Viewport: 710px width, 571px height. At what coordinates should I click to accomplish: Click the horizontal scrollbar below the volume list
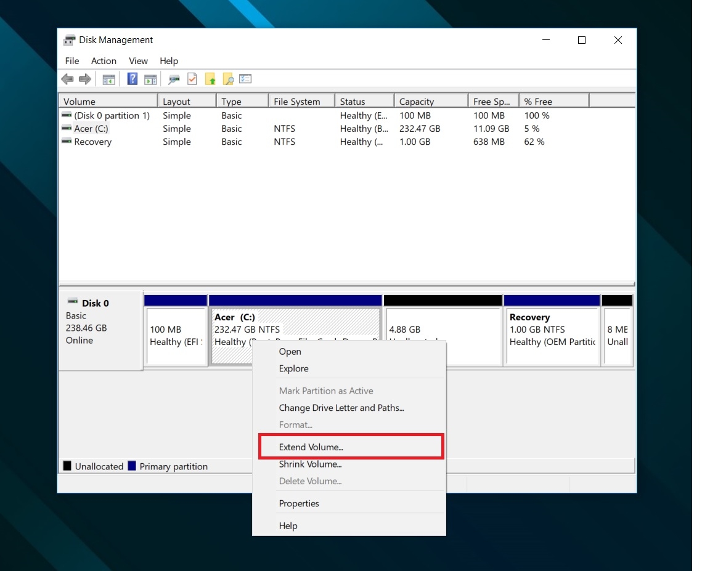[x=345, y=283]
